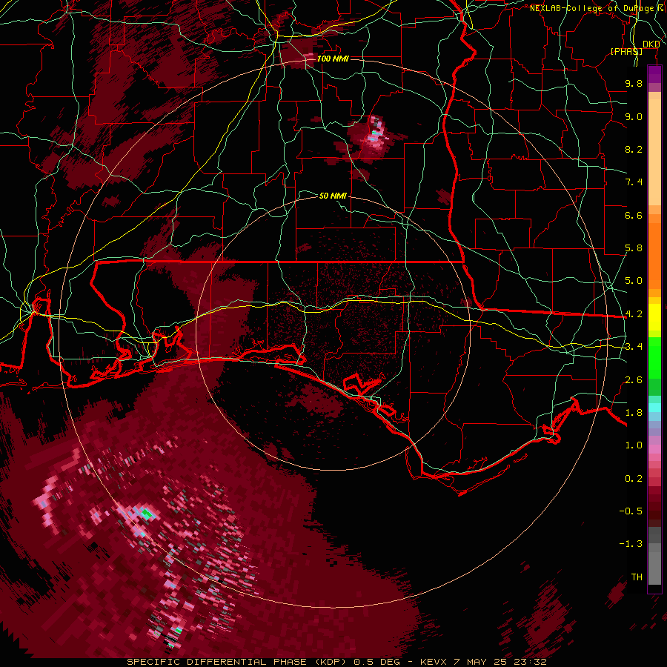Click the -1.3 value on the scale
The width and height of the screenshot is (667, 667).
click(x=631, y=544)
